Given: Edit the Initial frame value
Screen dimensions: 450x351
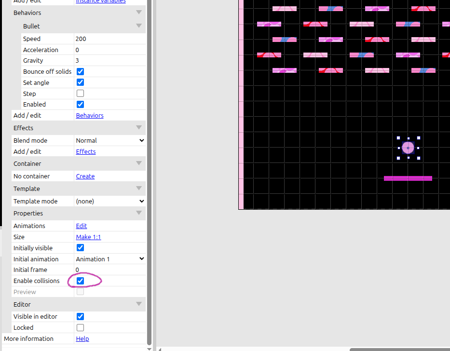Looking at the screenshot, I should (x=109, y=270).
